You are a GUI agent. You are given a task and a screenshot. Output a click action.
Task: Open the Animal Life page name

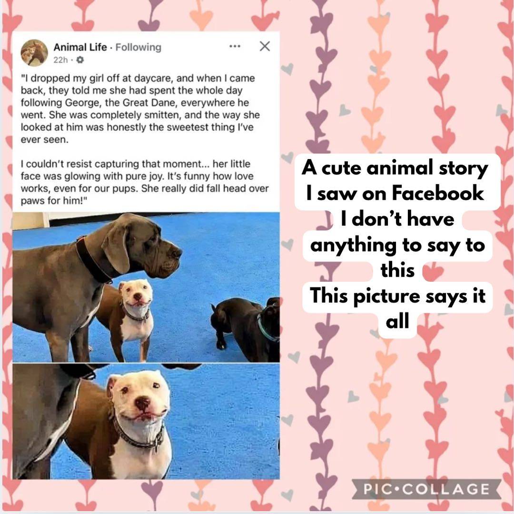click(x=80, y=47)
